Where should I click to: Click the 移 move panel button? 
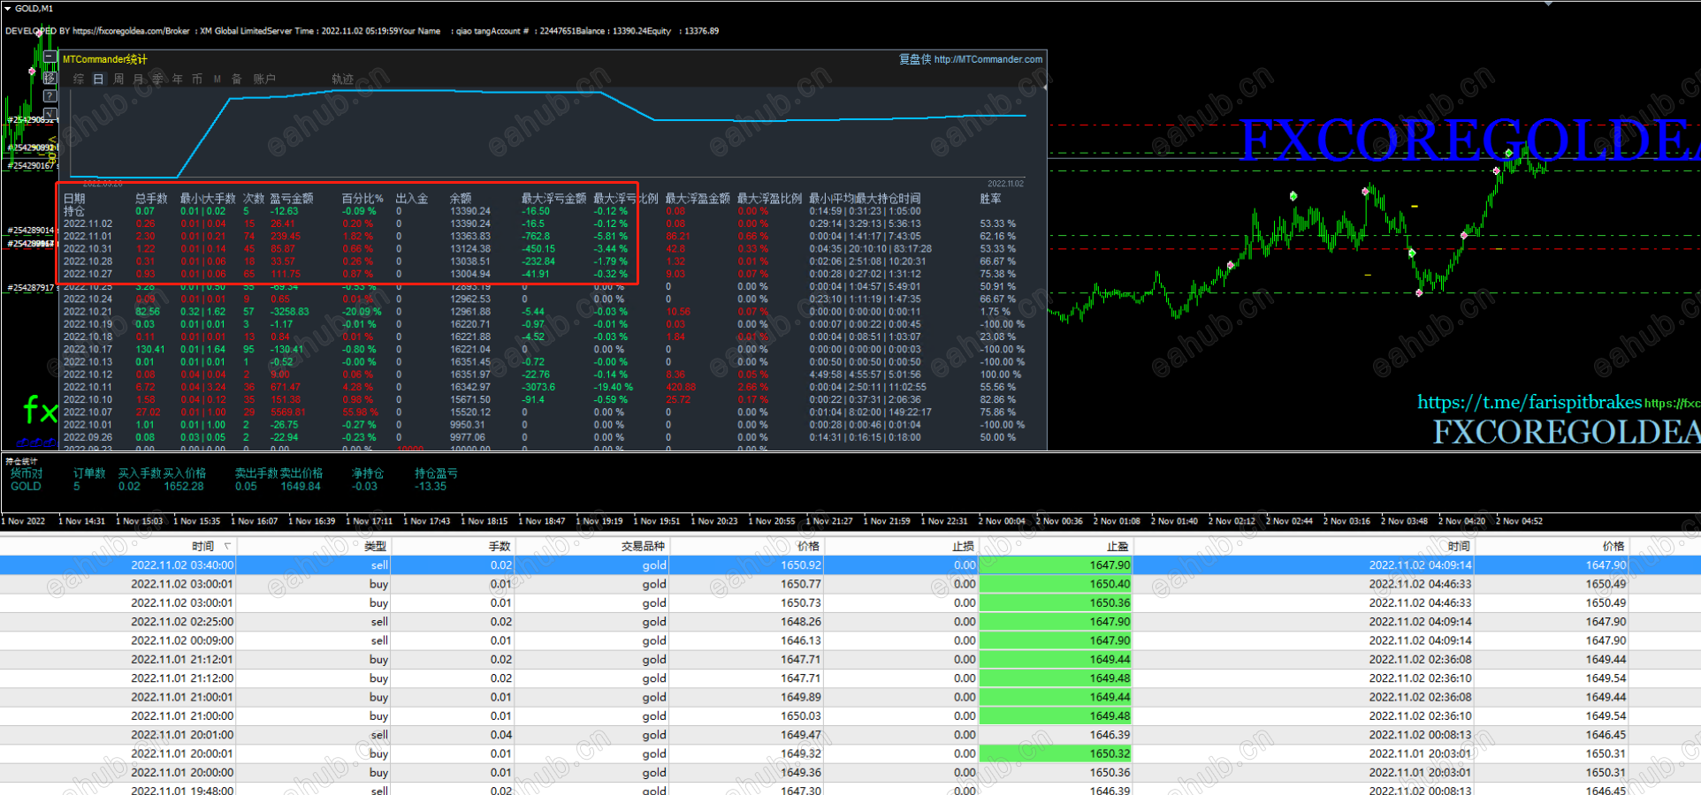[x=50, y=78]
